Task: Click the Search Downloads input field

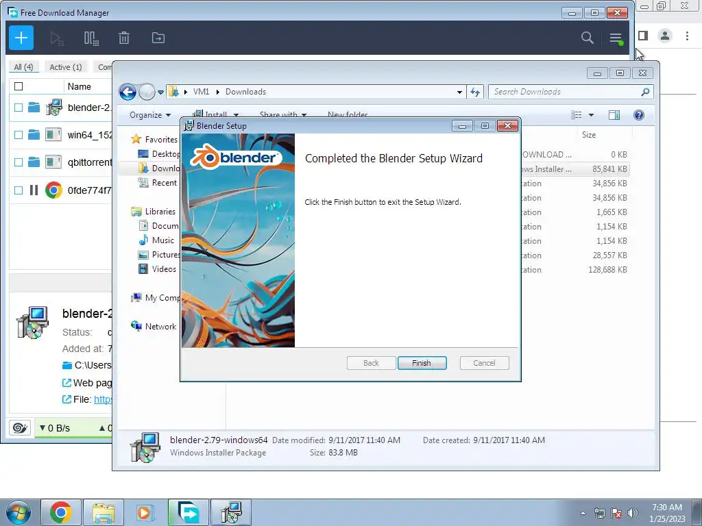Action: coord(566,92)
